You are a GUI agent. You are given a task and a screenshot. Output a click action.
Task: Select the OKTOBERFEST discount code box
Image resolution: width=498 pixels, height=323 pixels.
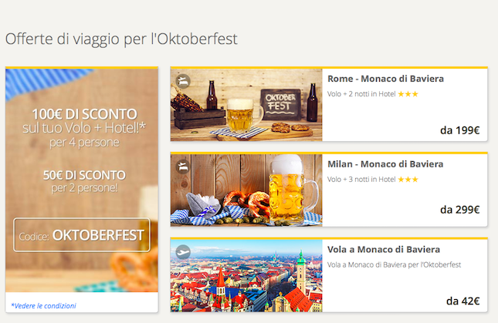coord(82,235)
